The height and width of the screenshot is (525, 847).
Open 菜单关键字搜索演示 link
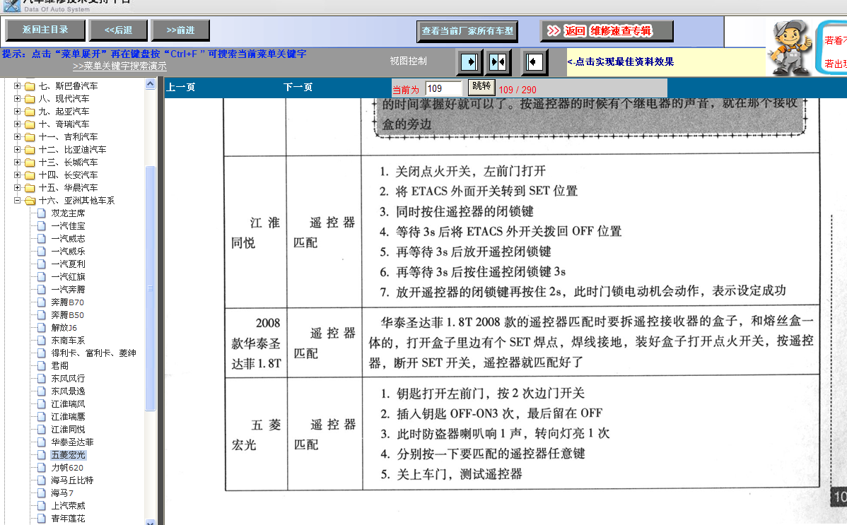(x=119, y=66)
